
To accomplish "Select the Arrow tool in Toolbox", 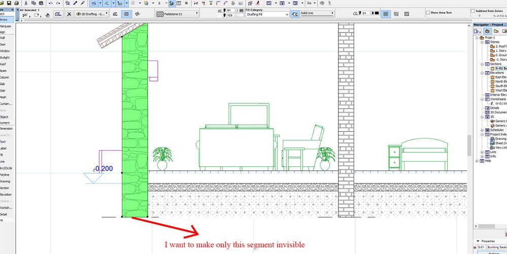I will point(7,20).
